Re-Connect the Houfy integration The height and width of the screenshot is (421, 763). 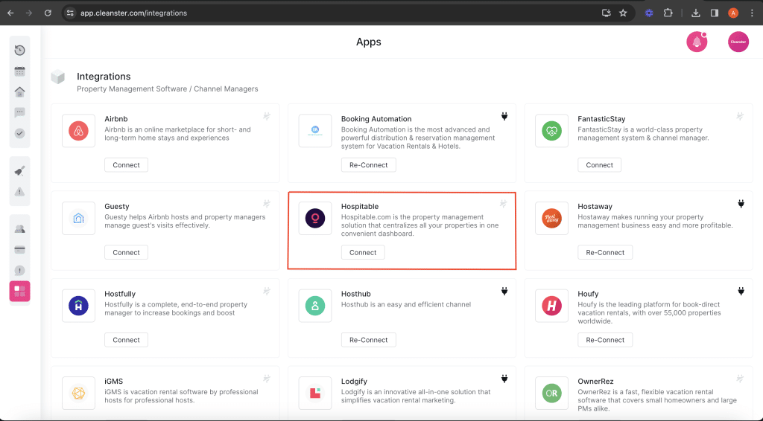click(605, 340)
